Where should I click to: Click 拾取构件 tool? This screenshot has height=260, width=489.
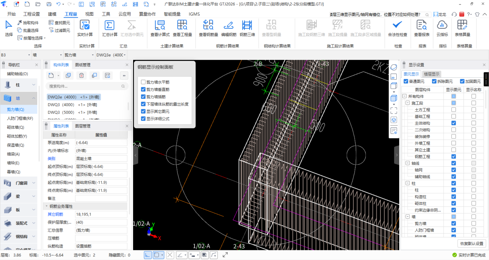(x=28, y=23)
